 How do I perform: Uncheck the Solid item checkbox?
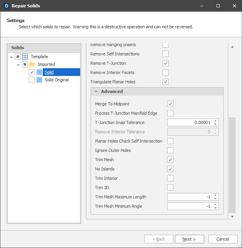(x=32, y=72)
